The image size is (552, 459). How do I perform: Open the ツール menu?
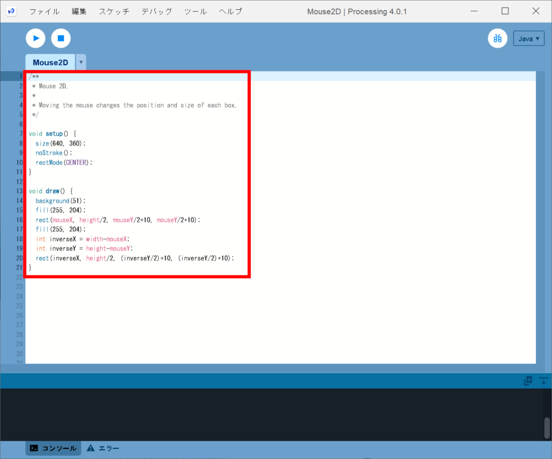(x=195, y=12)
